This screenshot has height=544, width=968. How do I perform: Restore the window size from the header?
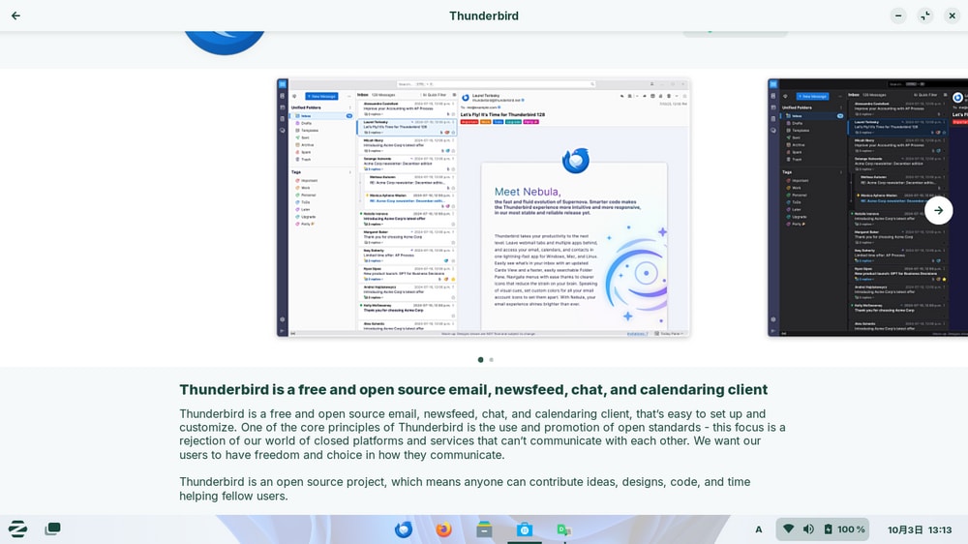click(925, 15)
